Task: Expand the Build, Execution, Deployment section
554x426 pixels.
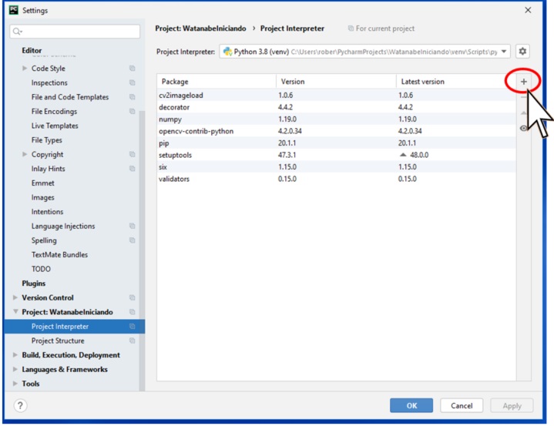Action: [x=16, y=355]
